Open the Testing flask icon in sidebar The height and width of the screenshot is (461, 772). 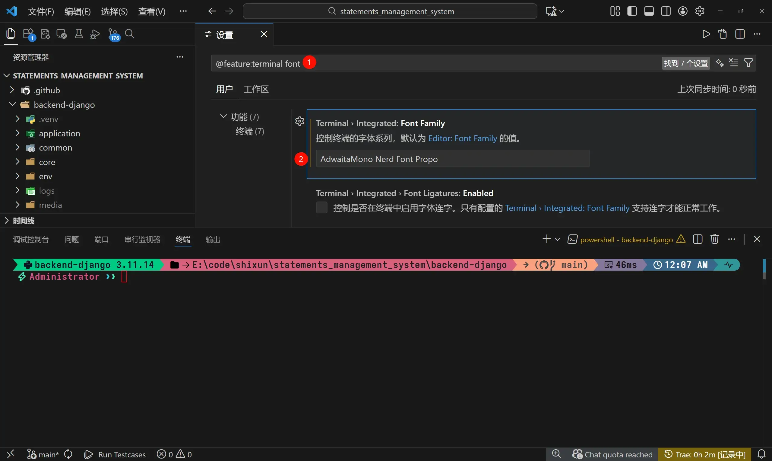[78, 34]
